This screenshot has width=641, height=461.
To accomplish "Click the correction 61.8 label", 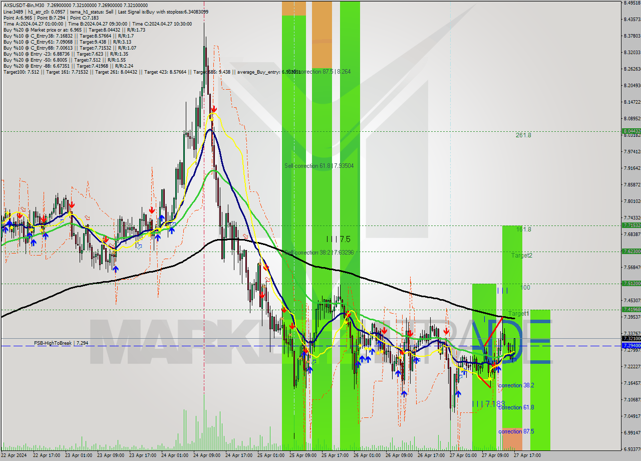I will (x=516, y=407).
